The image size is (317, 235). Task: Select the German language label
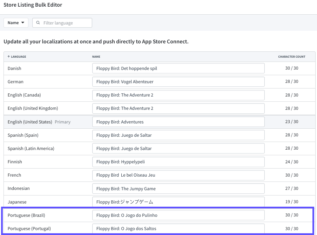click(x=15, y=81)
